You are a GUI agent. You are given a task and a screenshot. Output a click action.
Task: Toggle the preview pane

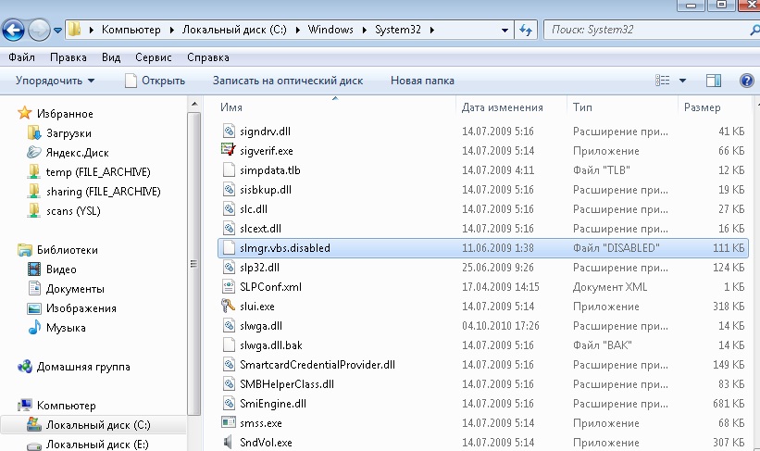[714, 81]
